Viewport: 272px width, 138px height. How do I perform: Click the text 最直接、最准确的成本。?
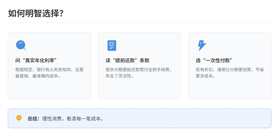coord(38,76)
